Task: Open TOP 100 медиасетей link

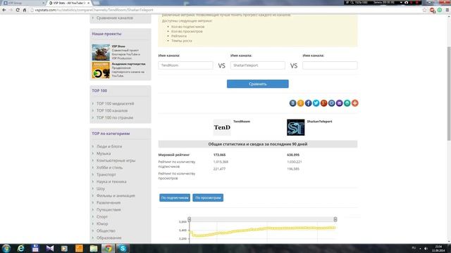Action: coord(115,103)
